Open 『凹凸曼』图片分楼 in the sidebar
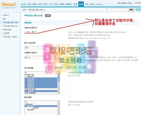The image size is (141, 115). pyautogui.click(x=10, y=22)
